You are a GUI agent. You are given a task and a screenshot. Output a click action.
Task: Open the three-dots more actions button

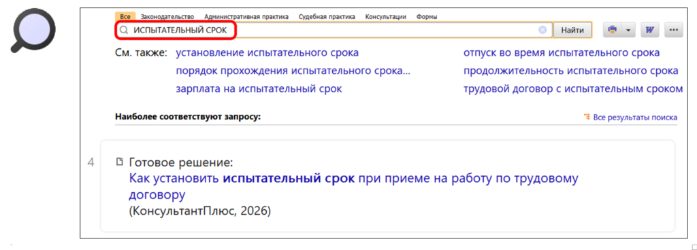pyautogui.click(x=673, y=30)
